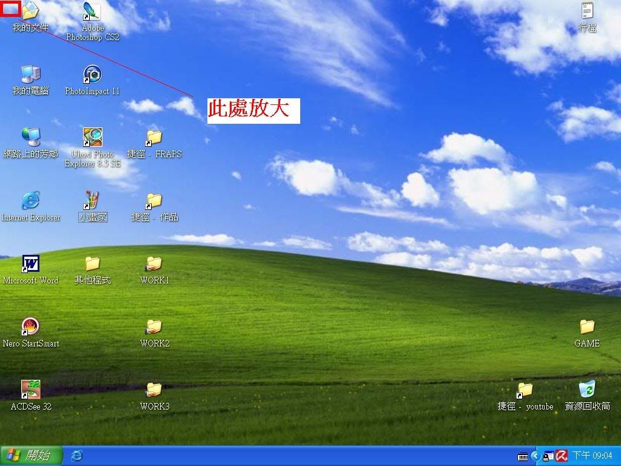Click the Avira red umbrella tray icon

point(562,456)
